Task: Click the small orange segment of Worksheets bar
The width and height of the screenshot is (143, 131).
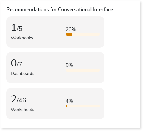Action: click(x=66, y=106)
